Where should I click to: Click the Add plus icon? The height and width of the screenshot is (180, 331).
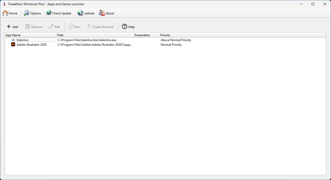9,27
